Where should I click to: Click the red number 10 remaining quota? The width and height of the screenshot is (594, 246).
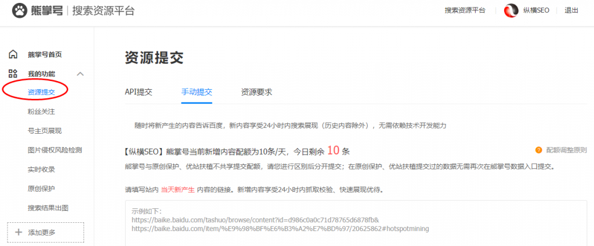333,150
